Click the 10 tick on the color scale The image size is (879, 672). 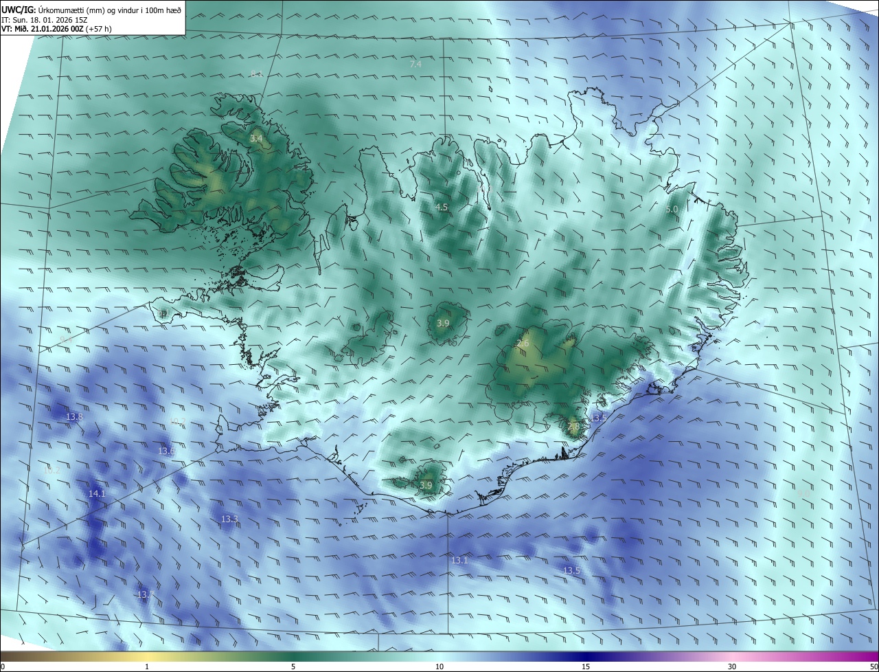tap(439, 667)
